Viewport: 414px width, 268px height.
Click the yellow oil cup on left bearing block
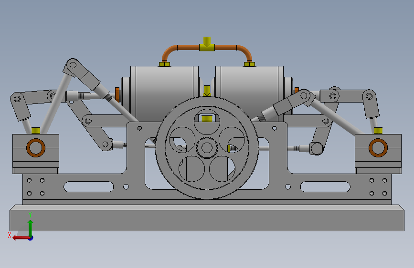click(36, 131)
